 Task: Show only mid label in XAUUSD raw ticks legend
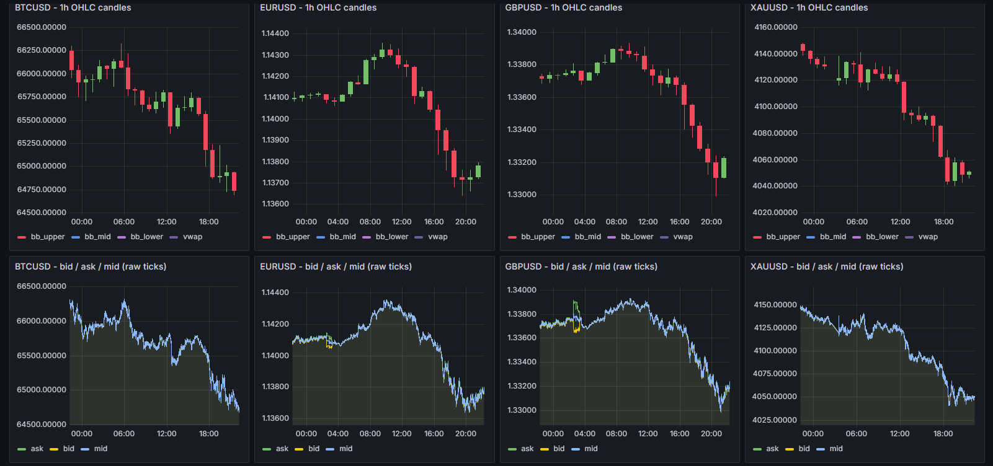tap(836, 449)
